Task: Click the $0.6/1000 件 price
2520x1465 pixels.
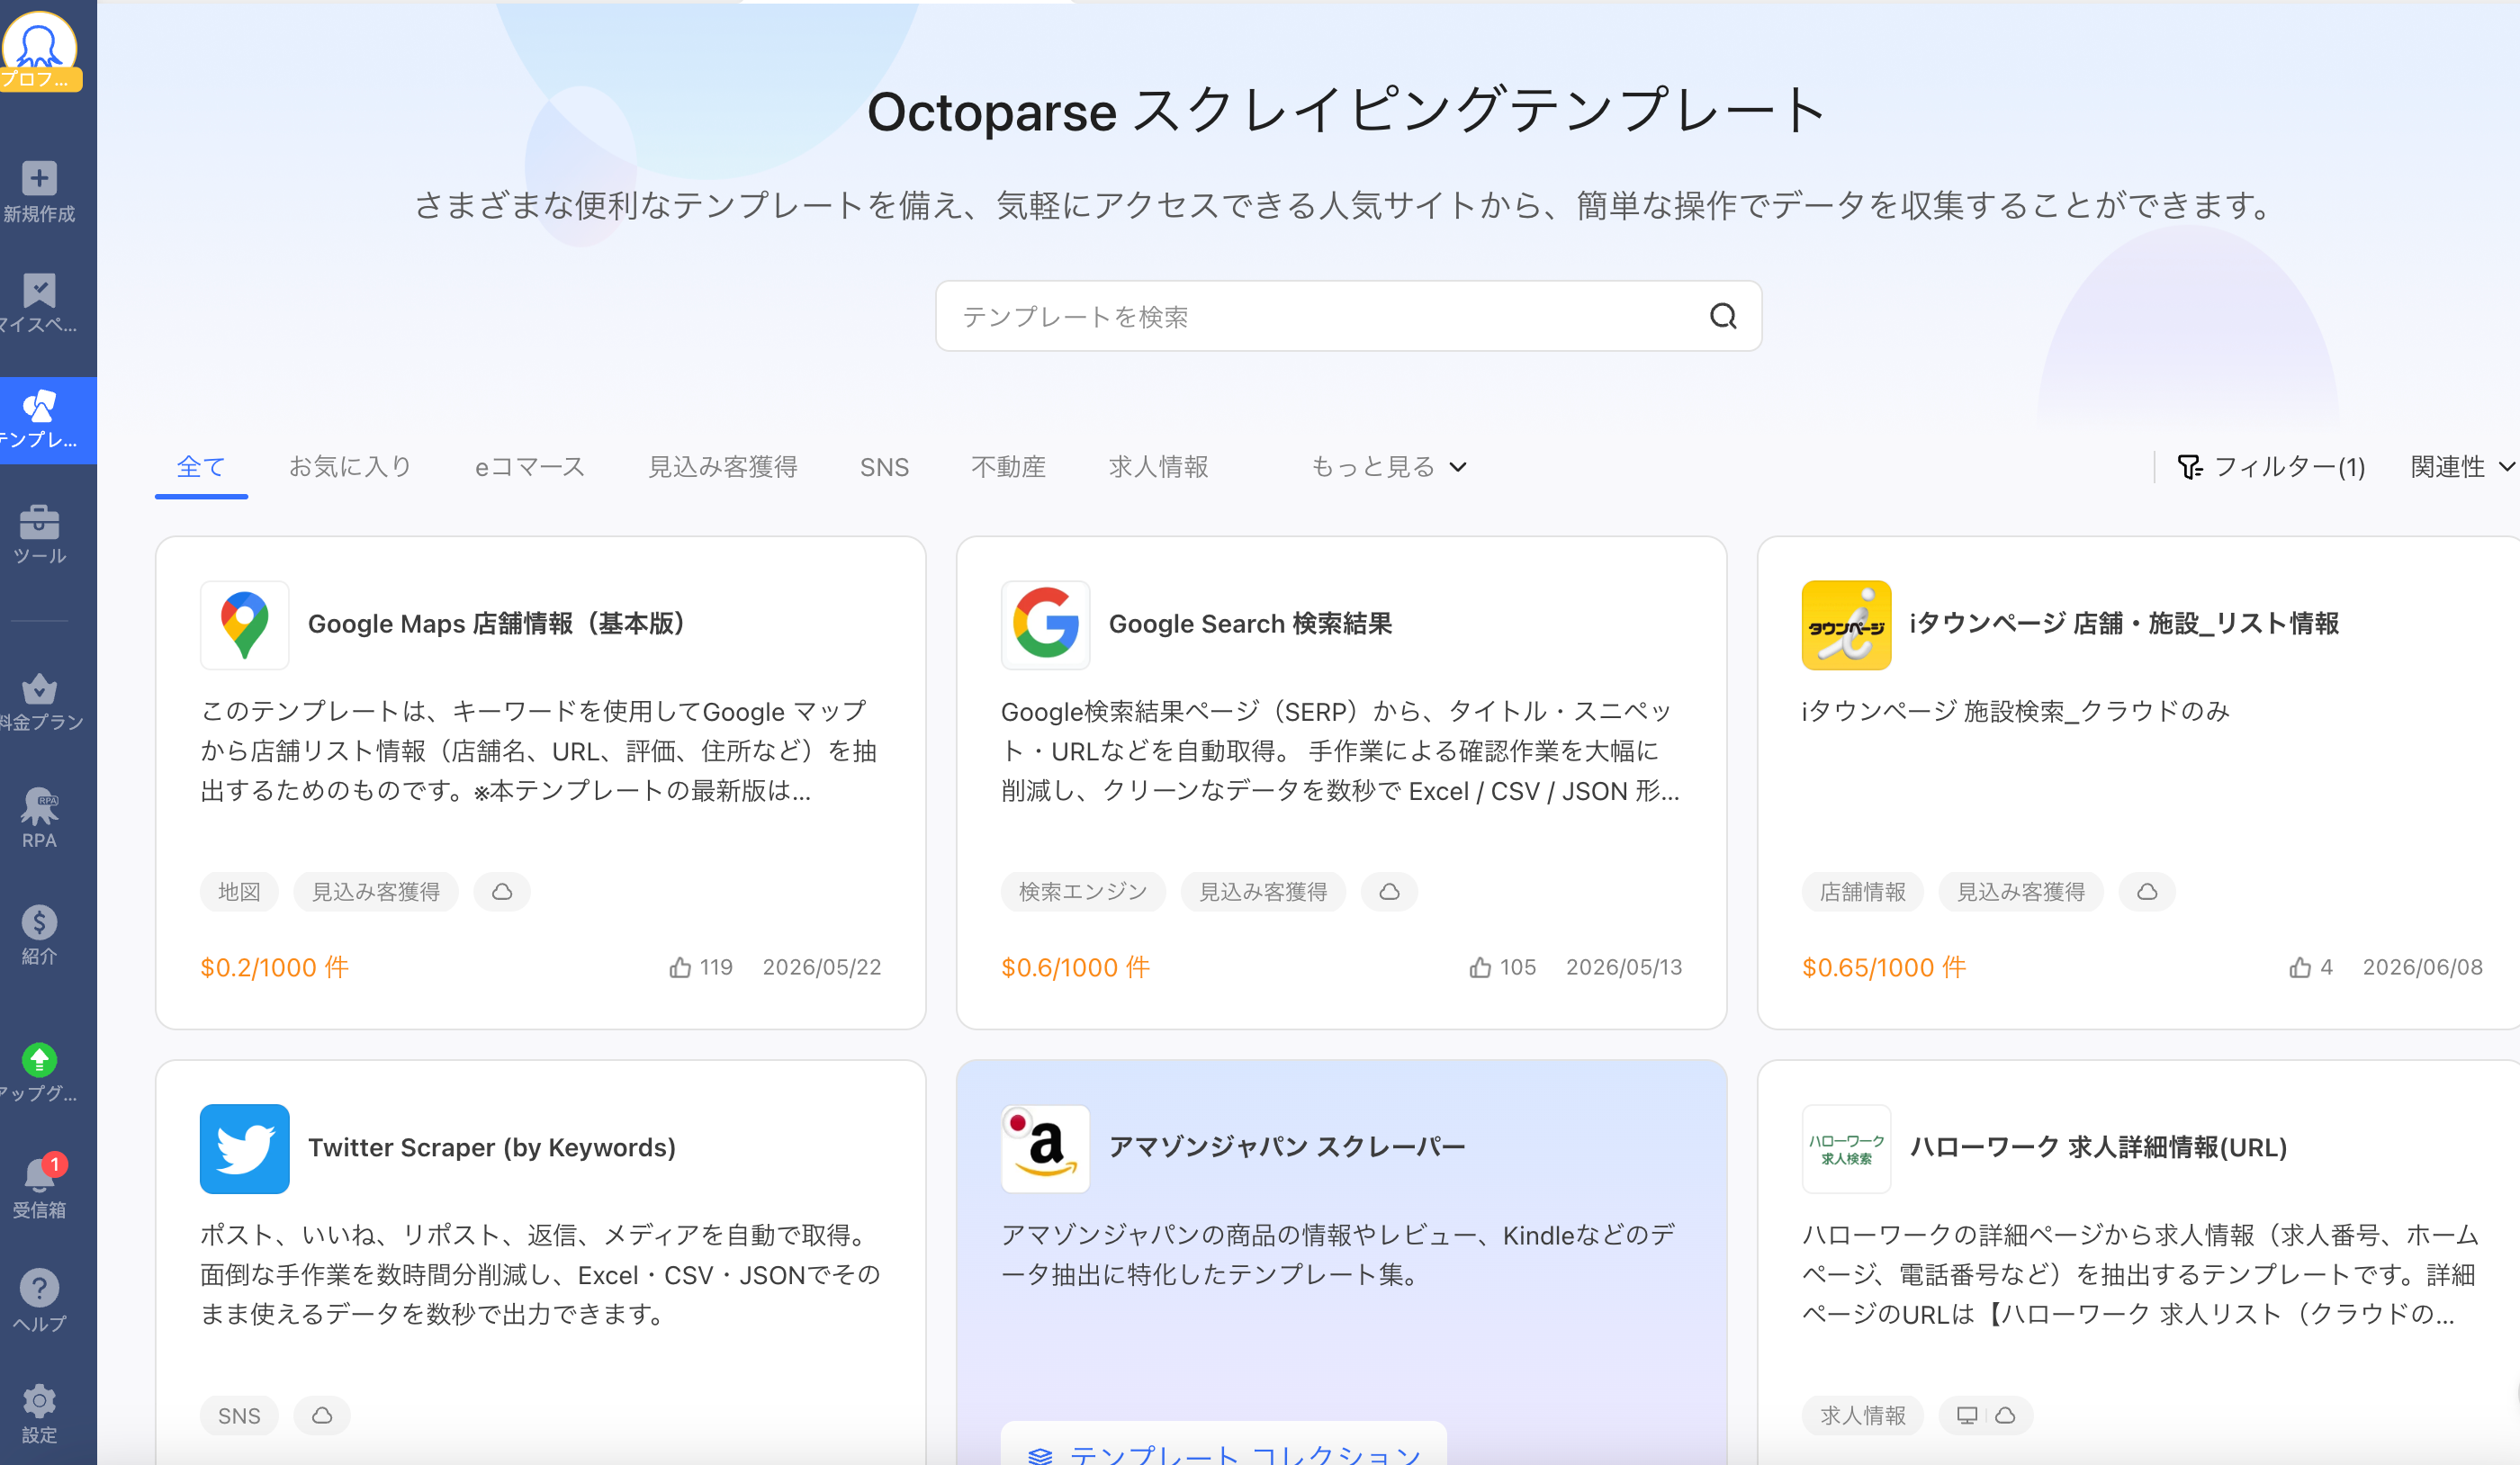Action: click(1076, 967)
